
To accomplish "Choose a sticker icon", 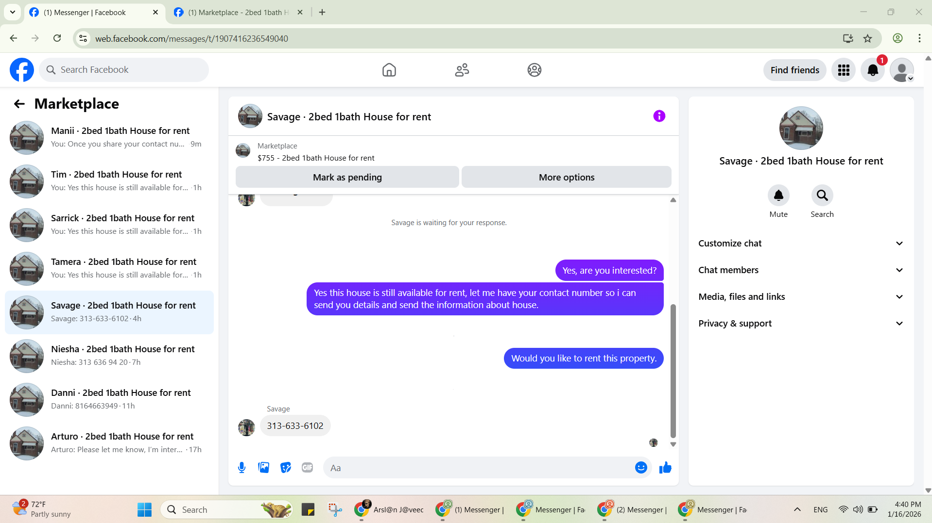I will 286,468.
